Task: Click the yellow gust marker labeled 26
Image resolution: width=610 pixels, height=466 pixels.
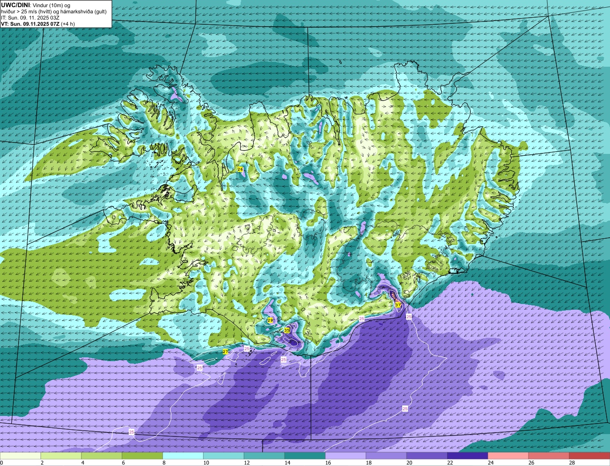Action: click(240, 169)
